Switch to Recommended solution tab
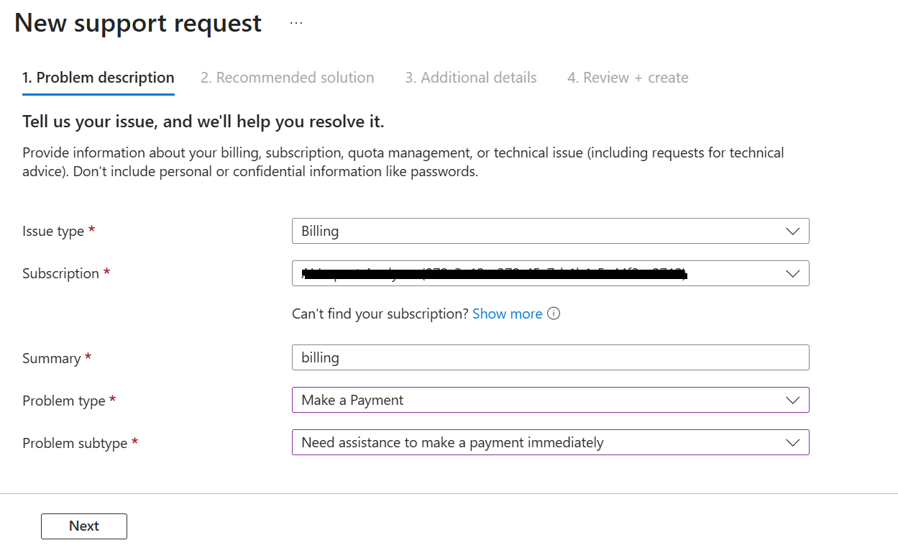 click(x=287, y=78)
